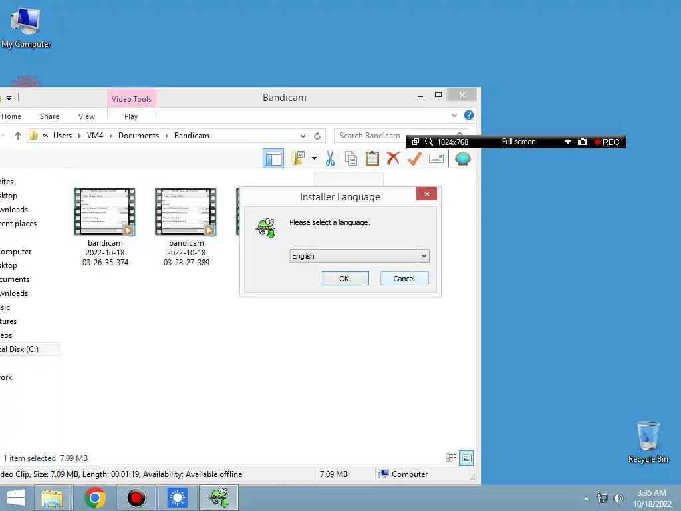Click the Paste clipboard icon
Screen dimensions: 681x511
[372, 158]
